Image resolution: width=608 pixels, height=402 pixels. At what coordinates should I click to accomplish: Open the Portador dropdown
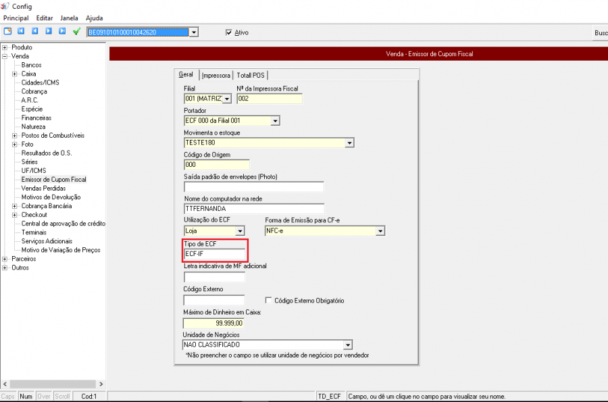tap(275, 121)
